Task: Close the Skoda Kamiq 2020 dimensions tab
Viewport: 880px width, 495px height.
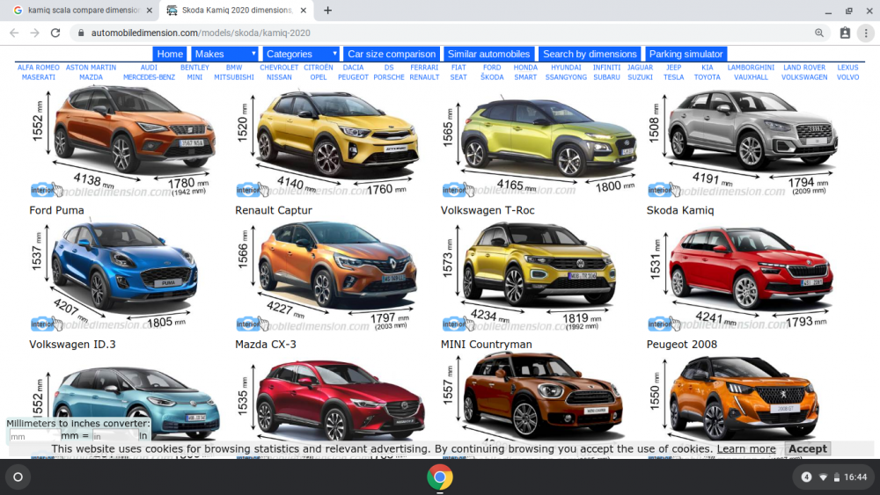Action: [303, 10]
